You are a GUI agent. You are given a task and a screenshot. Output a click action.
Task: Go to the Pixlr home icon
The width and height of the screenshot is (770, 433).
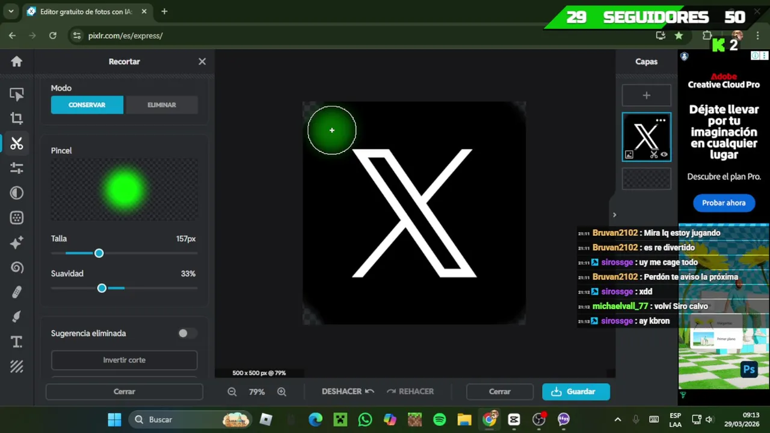[17, 61]
